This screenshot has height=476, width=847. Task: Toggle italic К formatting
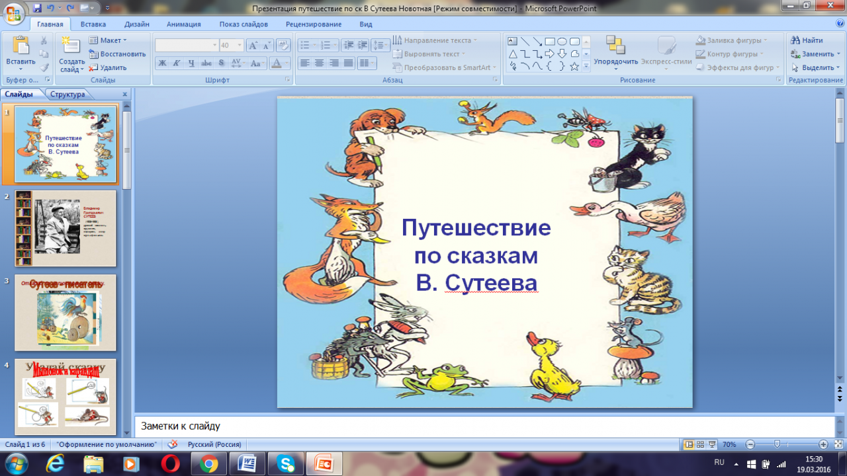click(177, 63)
